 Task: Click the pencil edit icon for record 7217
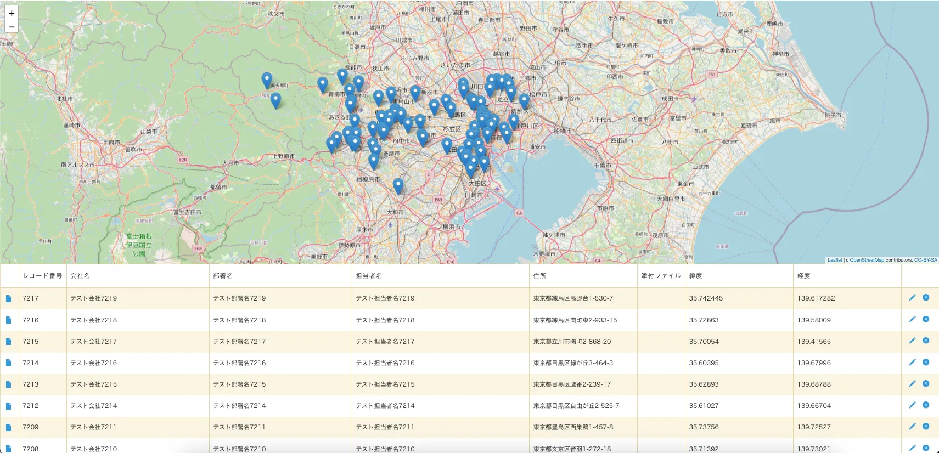[912, 298]
